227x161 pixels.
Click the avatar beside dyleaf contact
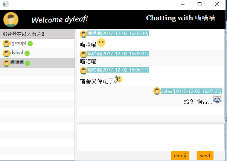coord(6,53)
